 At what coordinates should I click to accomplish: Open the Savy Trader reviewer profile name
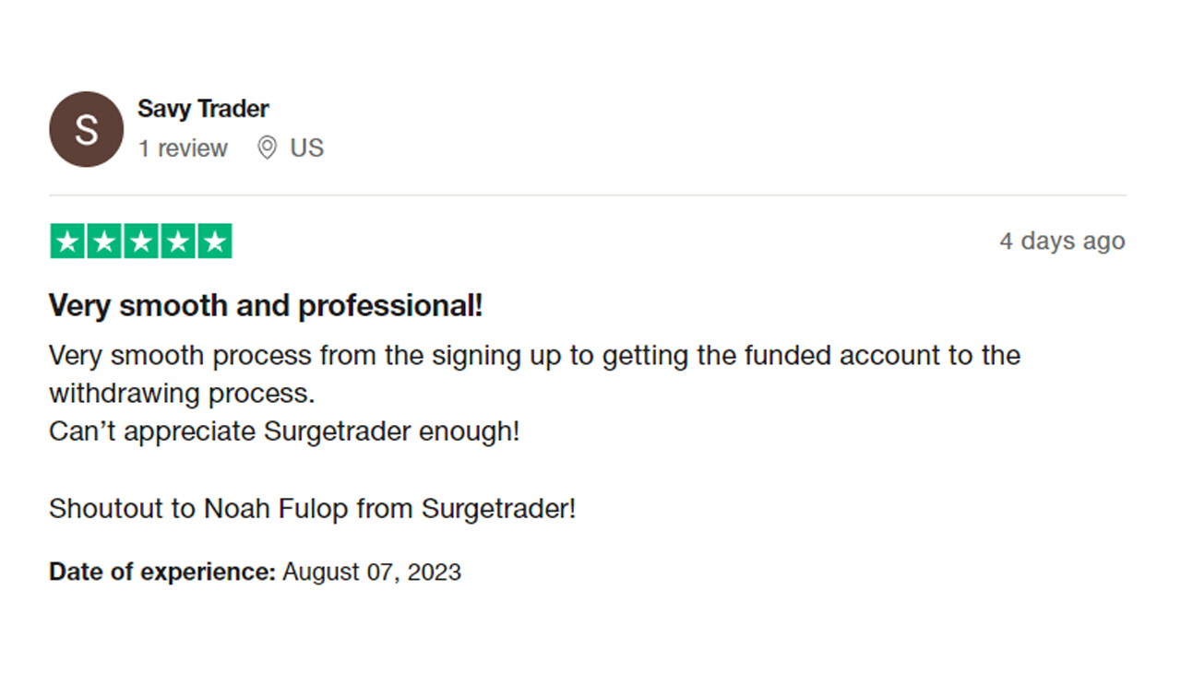click(x=203, y=109)
